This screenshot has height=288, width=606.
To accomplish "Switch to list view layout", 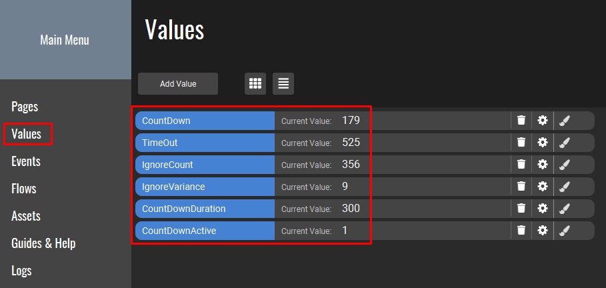I will point(283,83).
